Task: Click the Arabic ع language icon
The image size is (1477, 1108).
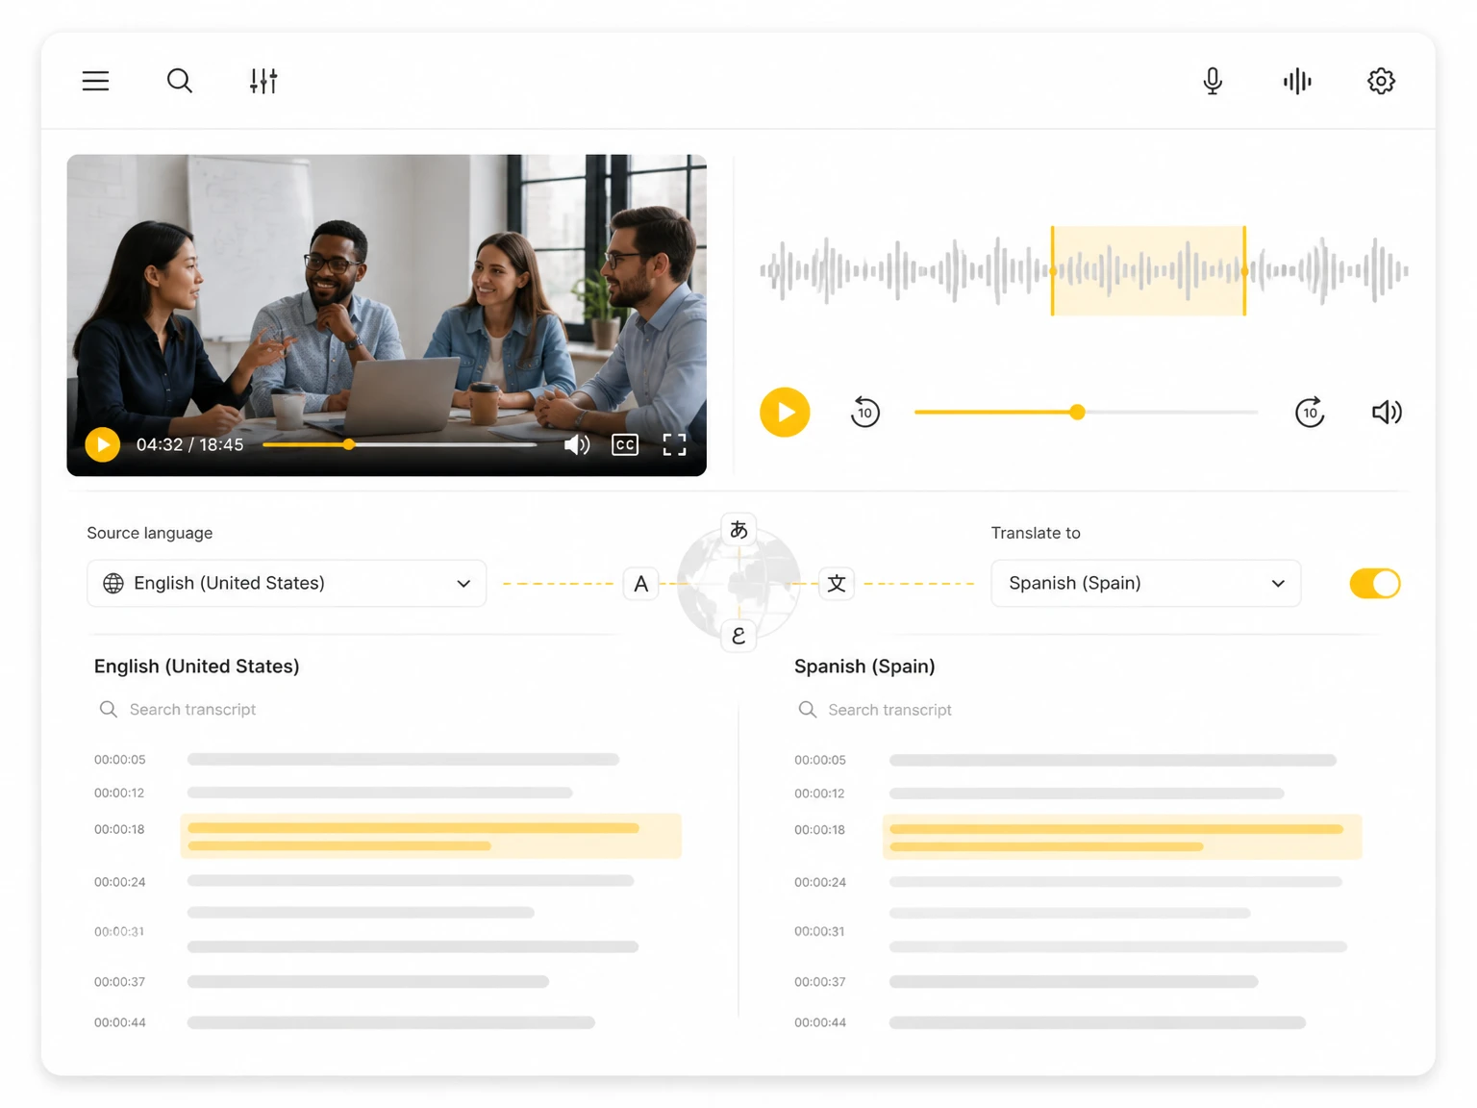Action: [738, 636]
